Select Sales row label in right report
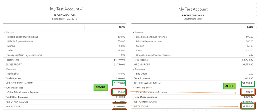 click(139, 51)
